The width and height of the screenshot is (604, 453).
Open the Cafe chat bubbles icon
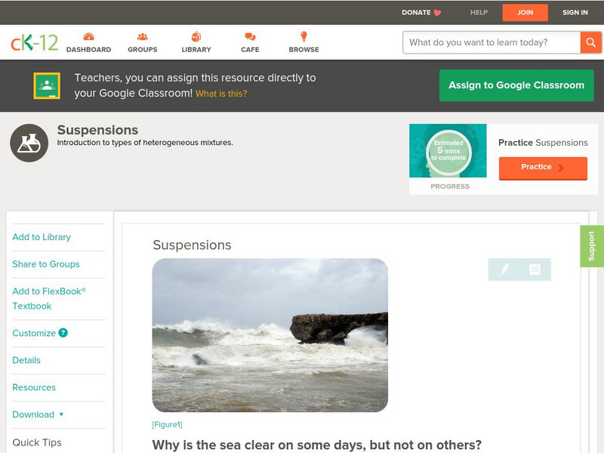coord(250,37)
